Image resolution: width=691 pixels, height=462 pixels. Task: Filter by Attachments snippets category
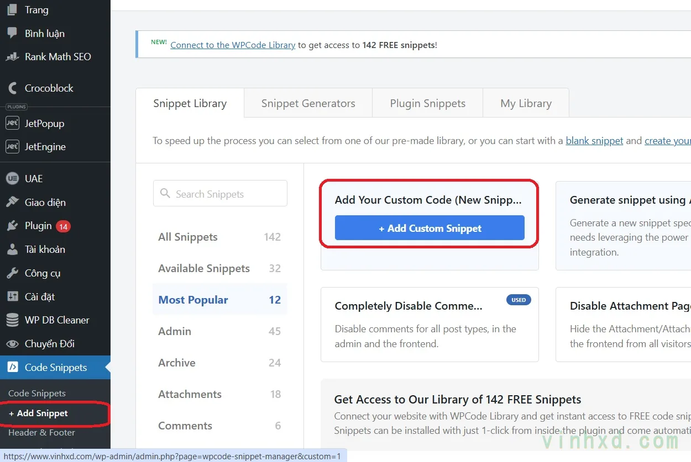coord(219,394)
